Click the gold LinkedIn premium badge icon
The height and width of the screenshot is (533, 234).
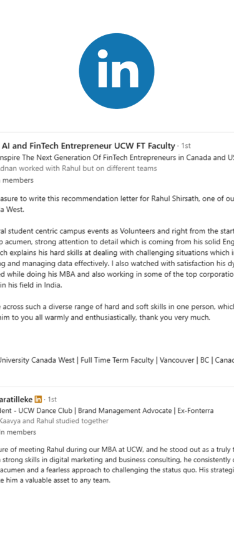coord(38,399)
